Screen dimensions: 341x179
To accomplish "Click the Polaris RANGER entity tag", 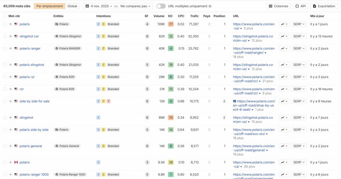I will pos(68,48).
